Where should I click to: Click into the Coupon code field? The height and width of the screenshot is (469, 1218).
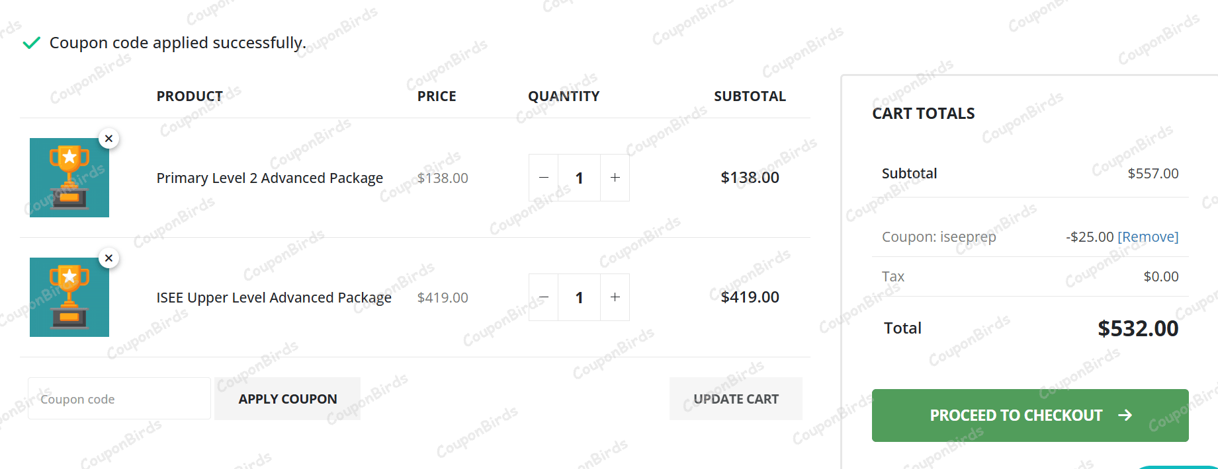pos(119,399)
